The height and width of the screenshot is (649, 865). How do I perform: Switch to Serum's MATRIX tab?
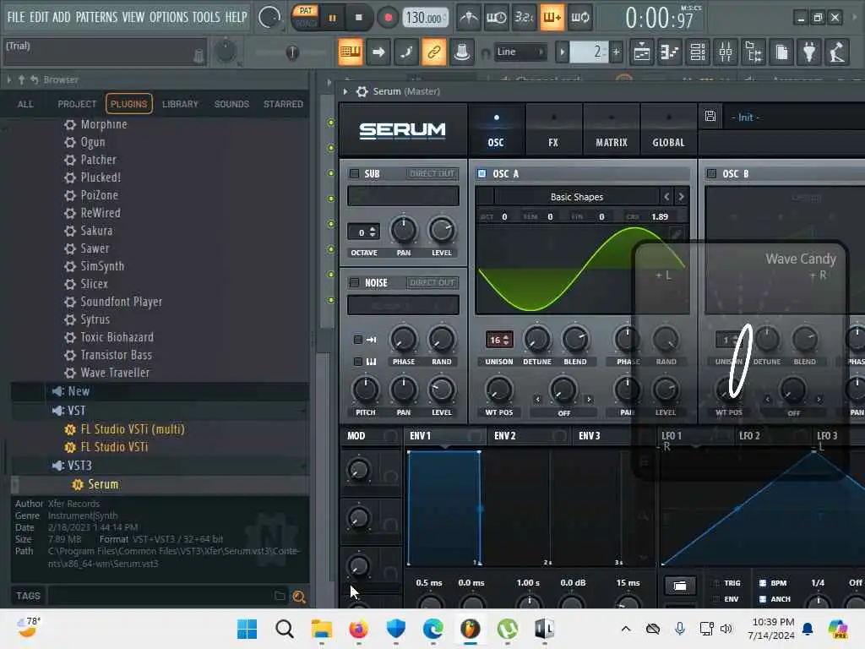pyautogui.click(x=612, y=131)
